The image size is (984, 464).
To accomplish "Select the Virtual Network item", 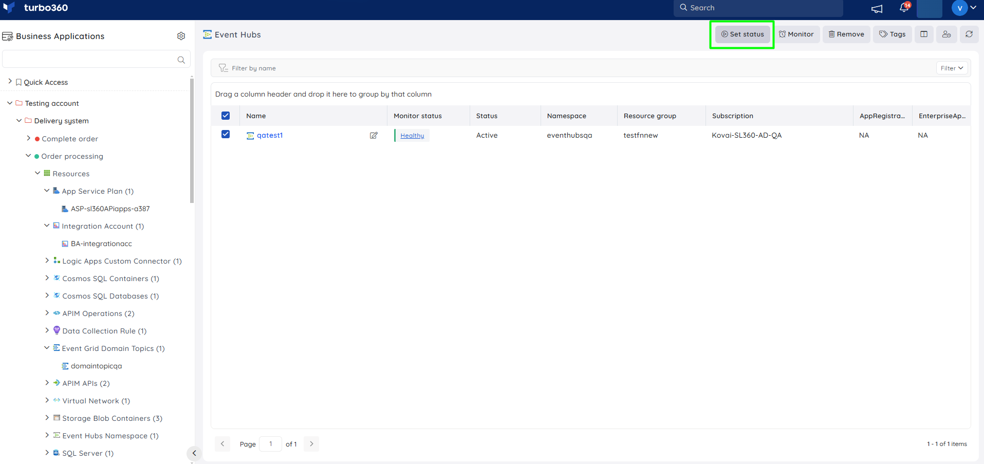I will [x=96, y=401].
